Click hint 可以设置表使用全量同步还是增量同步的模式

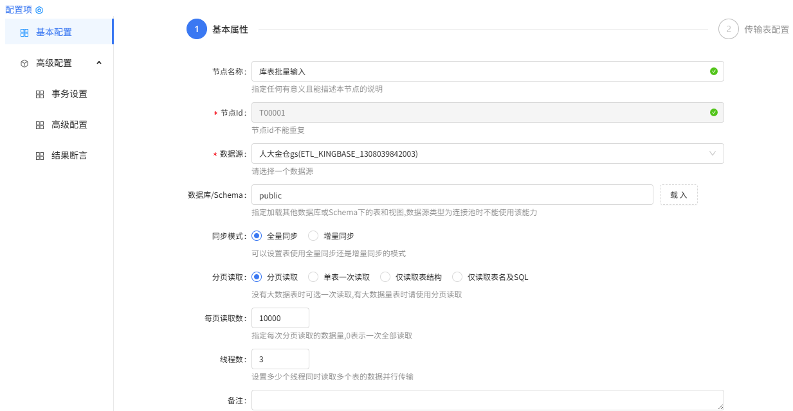[x=329, y=253]
